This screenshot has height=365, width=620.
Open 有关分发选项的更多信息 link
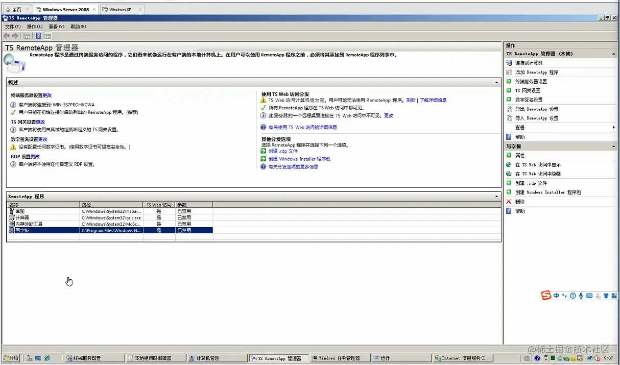tap(293, 167)
